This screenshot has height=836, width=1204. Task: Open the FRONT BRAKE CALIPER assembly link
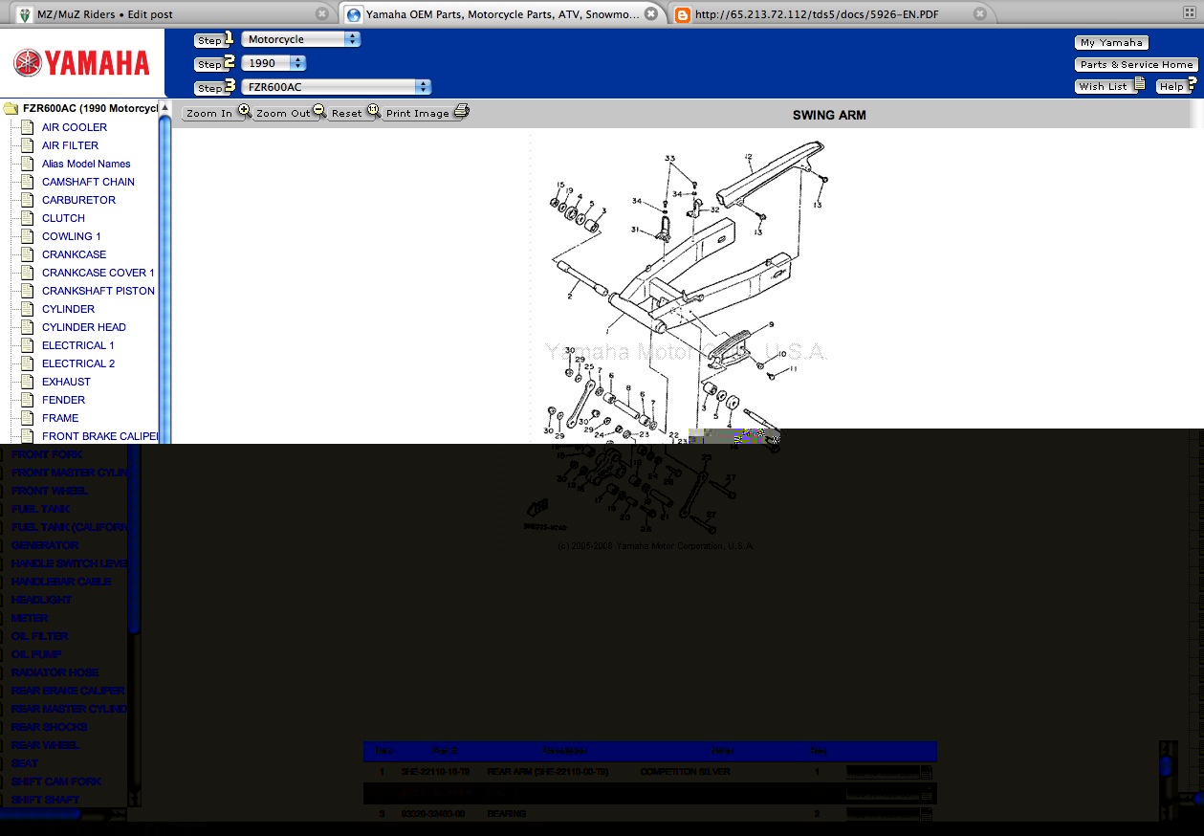coord(99,436)
